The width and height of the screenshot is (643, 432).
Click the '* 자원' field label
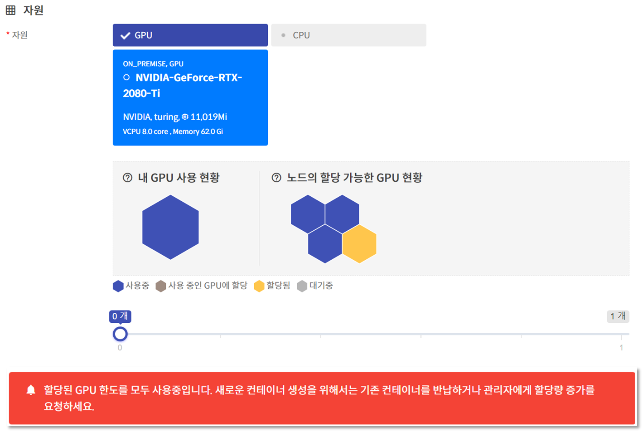[17, 35]
